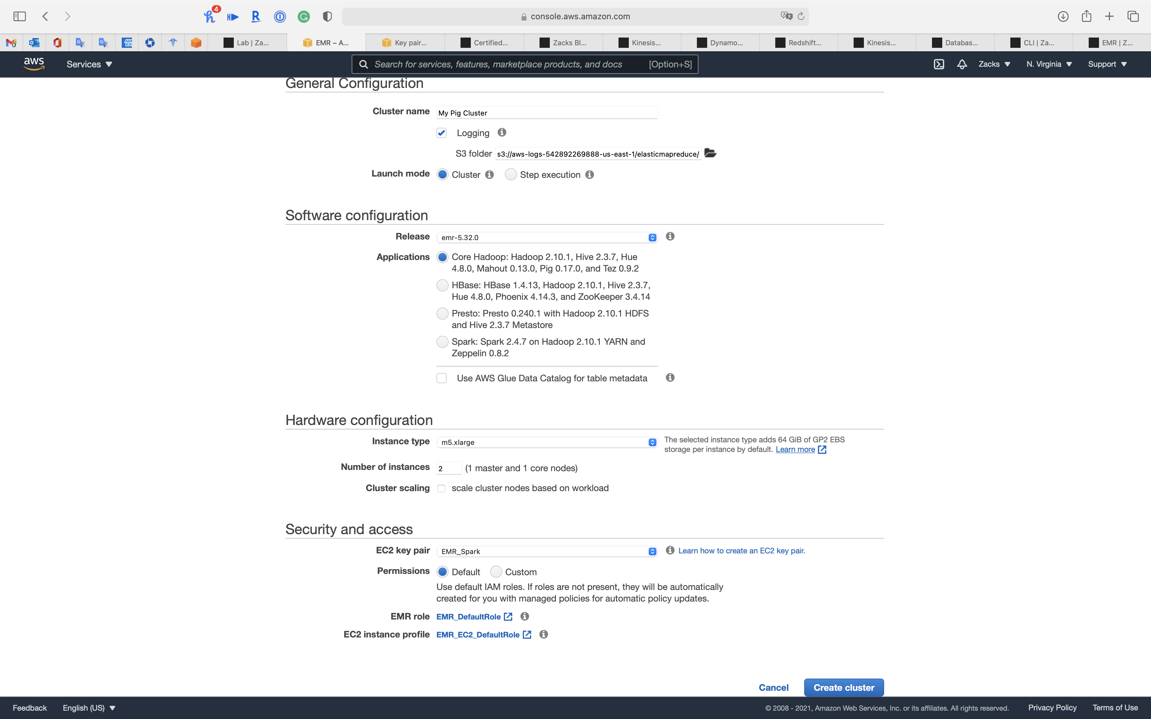The image size is (1151, 719).
Task: Open the notifications bell in the AWS header
Action: (962, 64)
